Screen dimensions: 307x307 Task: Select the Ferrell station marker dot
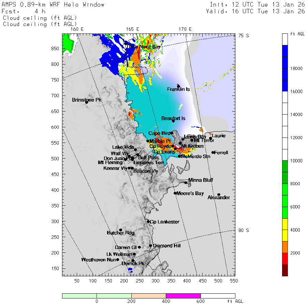[x=213, y=152]
